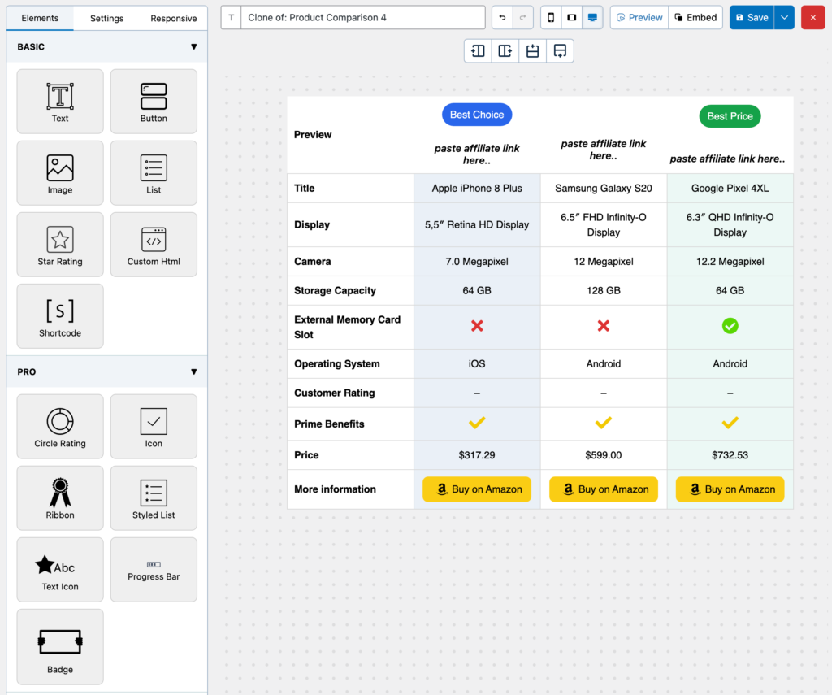Switch to the Settings tab

(107, 18)
